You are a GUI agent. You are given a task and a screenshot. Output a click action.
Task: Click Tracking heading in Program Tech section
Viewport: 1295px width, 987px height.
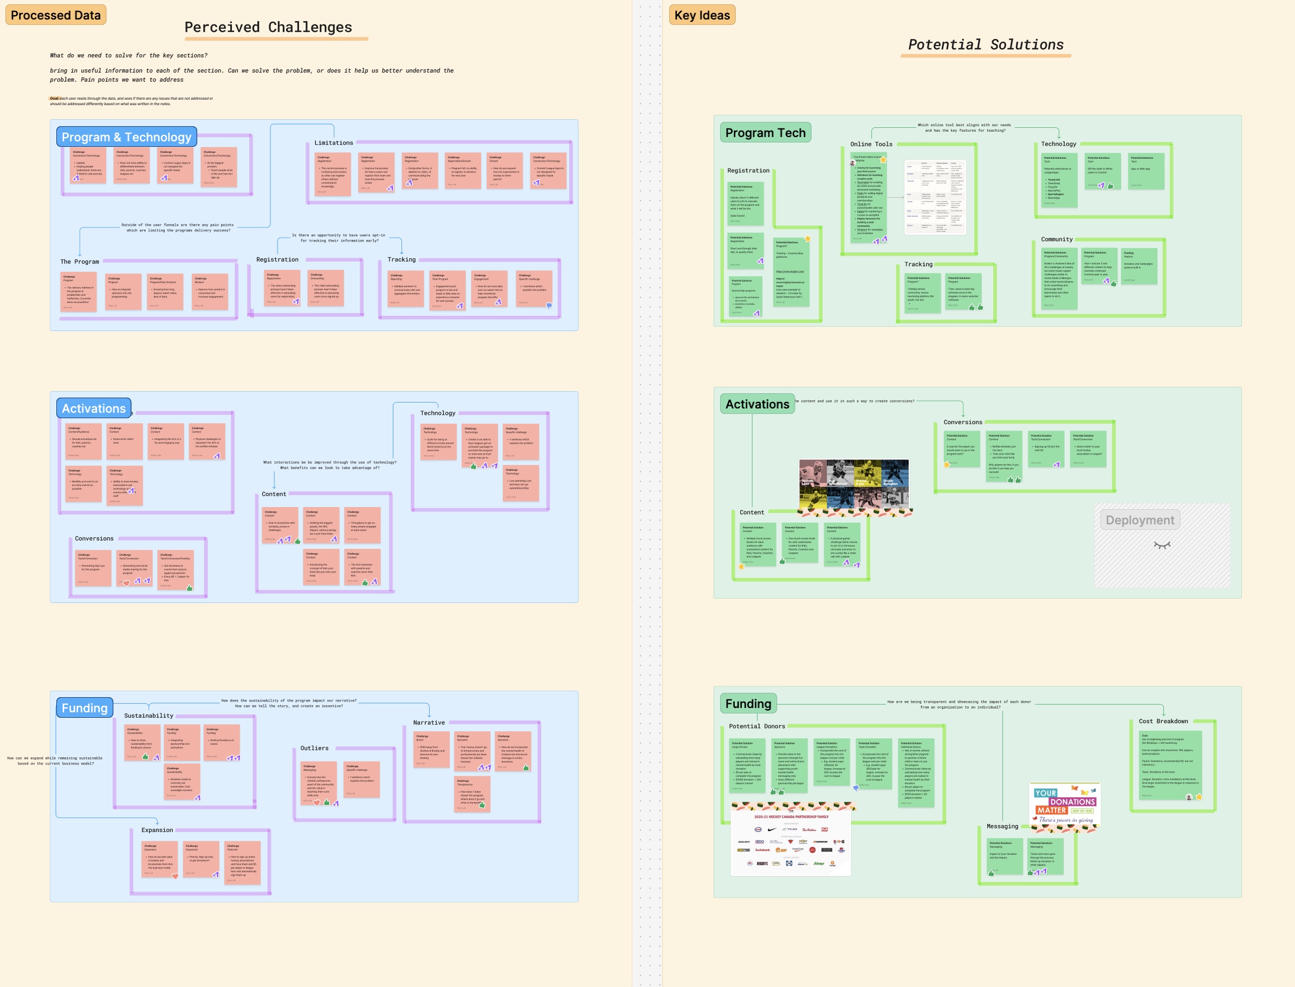coord(918,264)
